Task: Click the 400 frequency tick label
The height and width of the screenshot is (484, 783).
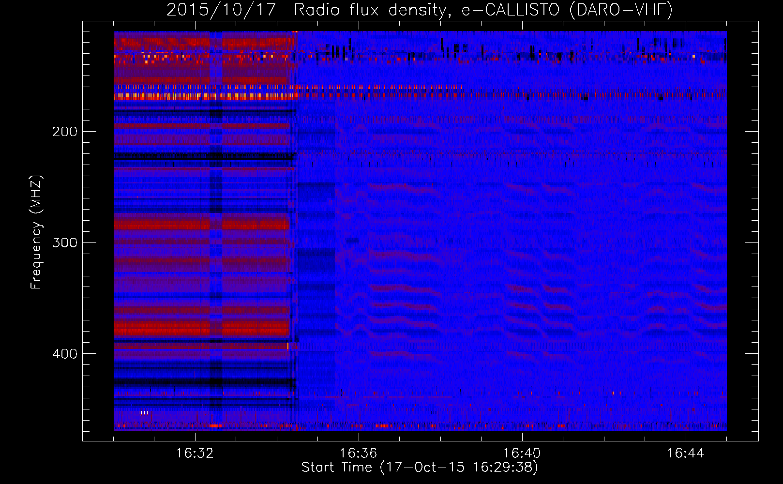Action: click(65, 354)
